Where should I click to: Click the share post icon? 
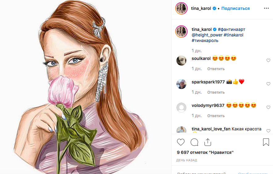point(208,142)
